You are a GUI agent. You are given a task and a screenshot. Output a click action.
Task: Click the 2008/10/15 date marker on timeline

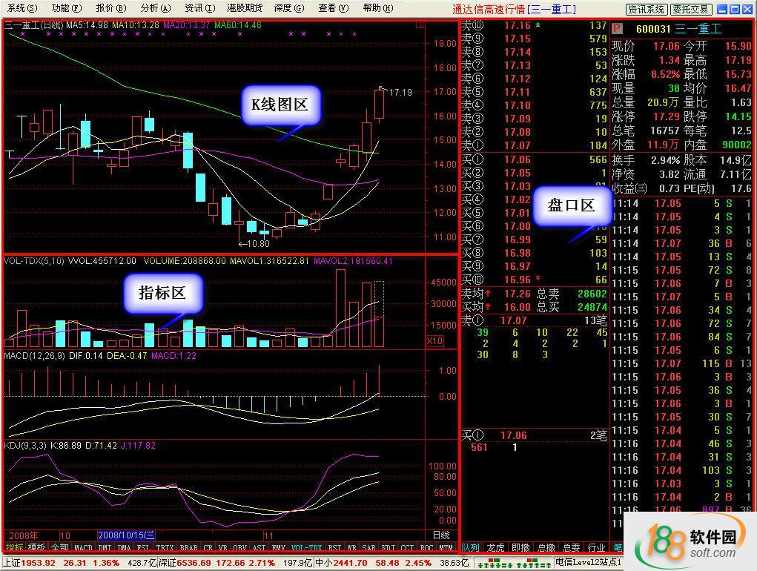click(x=125, y=535)
